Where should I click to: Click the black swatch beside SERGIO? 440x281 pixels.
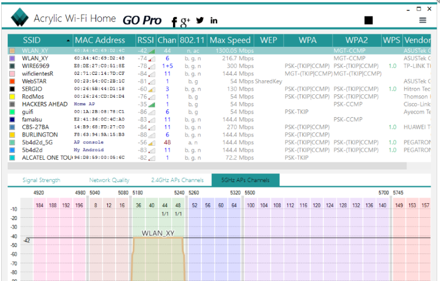tap(12, 89)
